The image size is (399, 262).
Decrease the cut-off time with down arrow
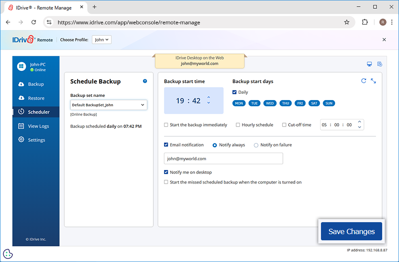pyautogui.click(x=359, y=127)
